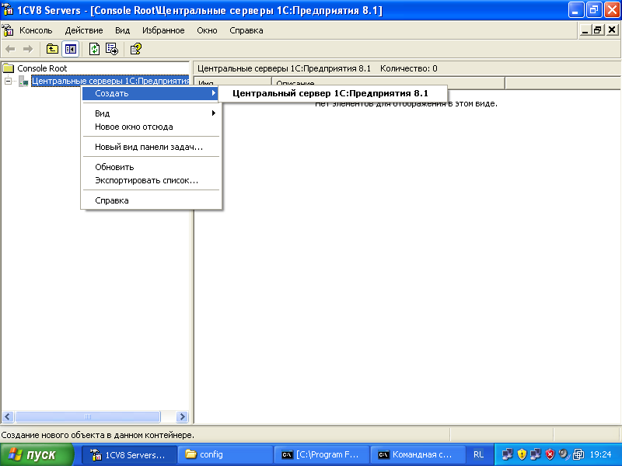Restore down the 1CV8 Servers window
The width and height of the screenshot is (622, 466).
point(594,10)
